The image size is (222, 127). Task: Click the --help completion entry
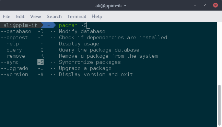click(10, 44)
